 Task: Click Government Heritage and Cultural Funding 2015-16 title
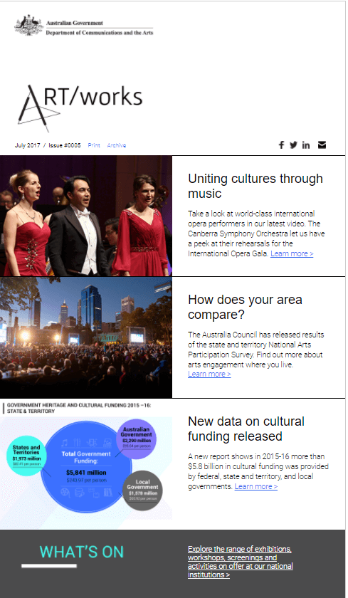(79, 408)
